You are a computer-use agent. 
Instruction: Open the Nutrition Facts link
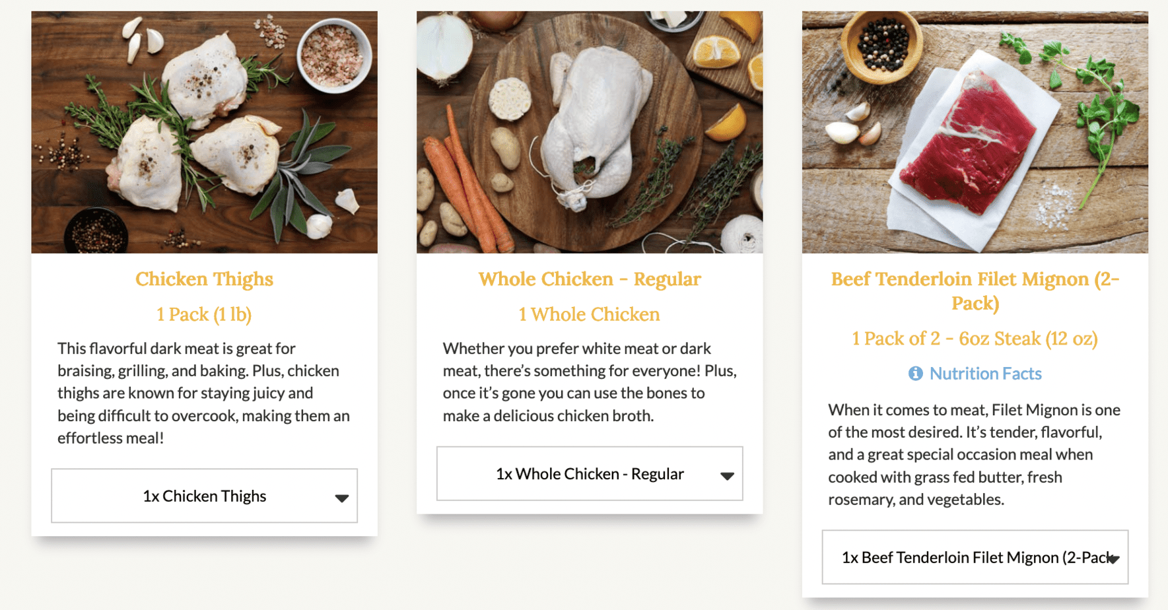(x=985, y=374)
